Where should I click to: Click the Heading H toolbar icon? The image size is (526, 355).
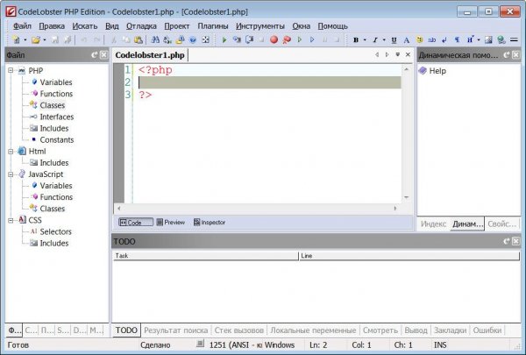pyautogui.click(x=470, y=40)
